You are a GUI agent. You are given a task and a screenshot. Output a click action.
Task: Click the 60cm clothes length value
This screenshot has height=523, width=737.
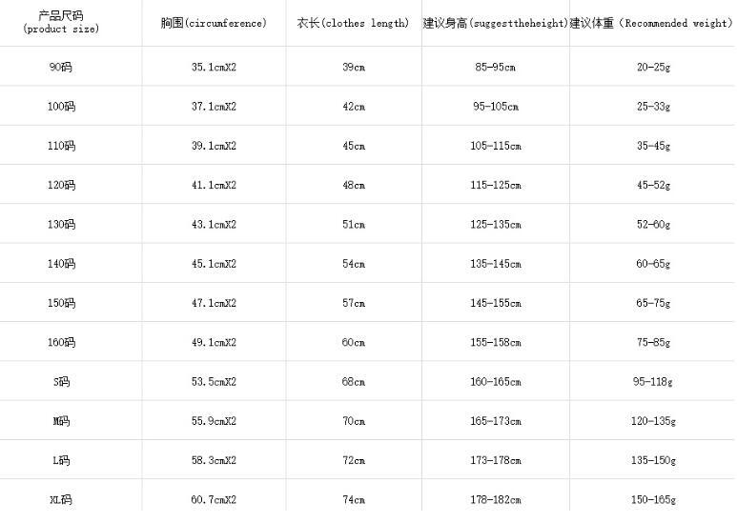tap(353, 342)
